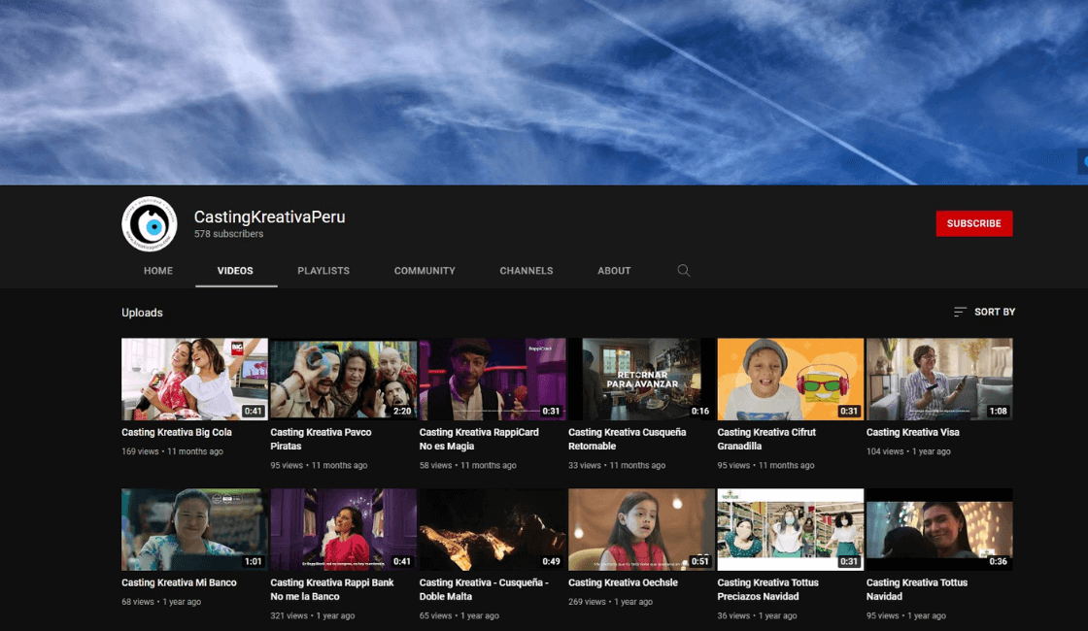Click the 269 views • 1 year ago text
1088x631 pixels.
pyautogui.click(x=611, y=602)
